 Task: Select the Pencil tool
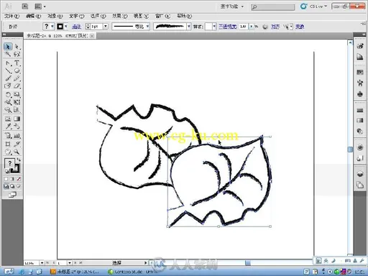(x=17, y=78)
